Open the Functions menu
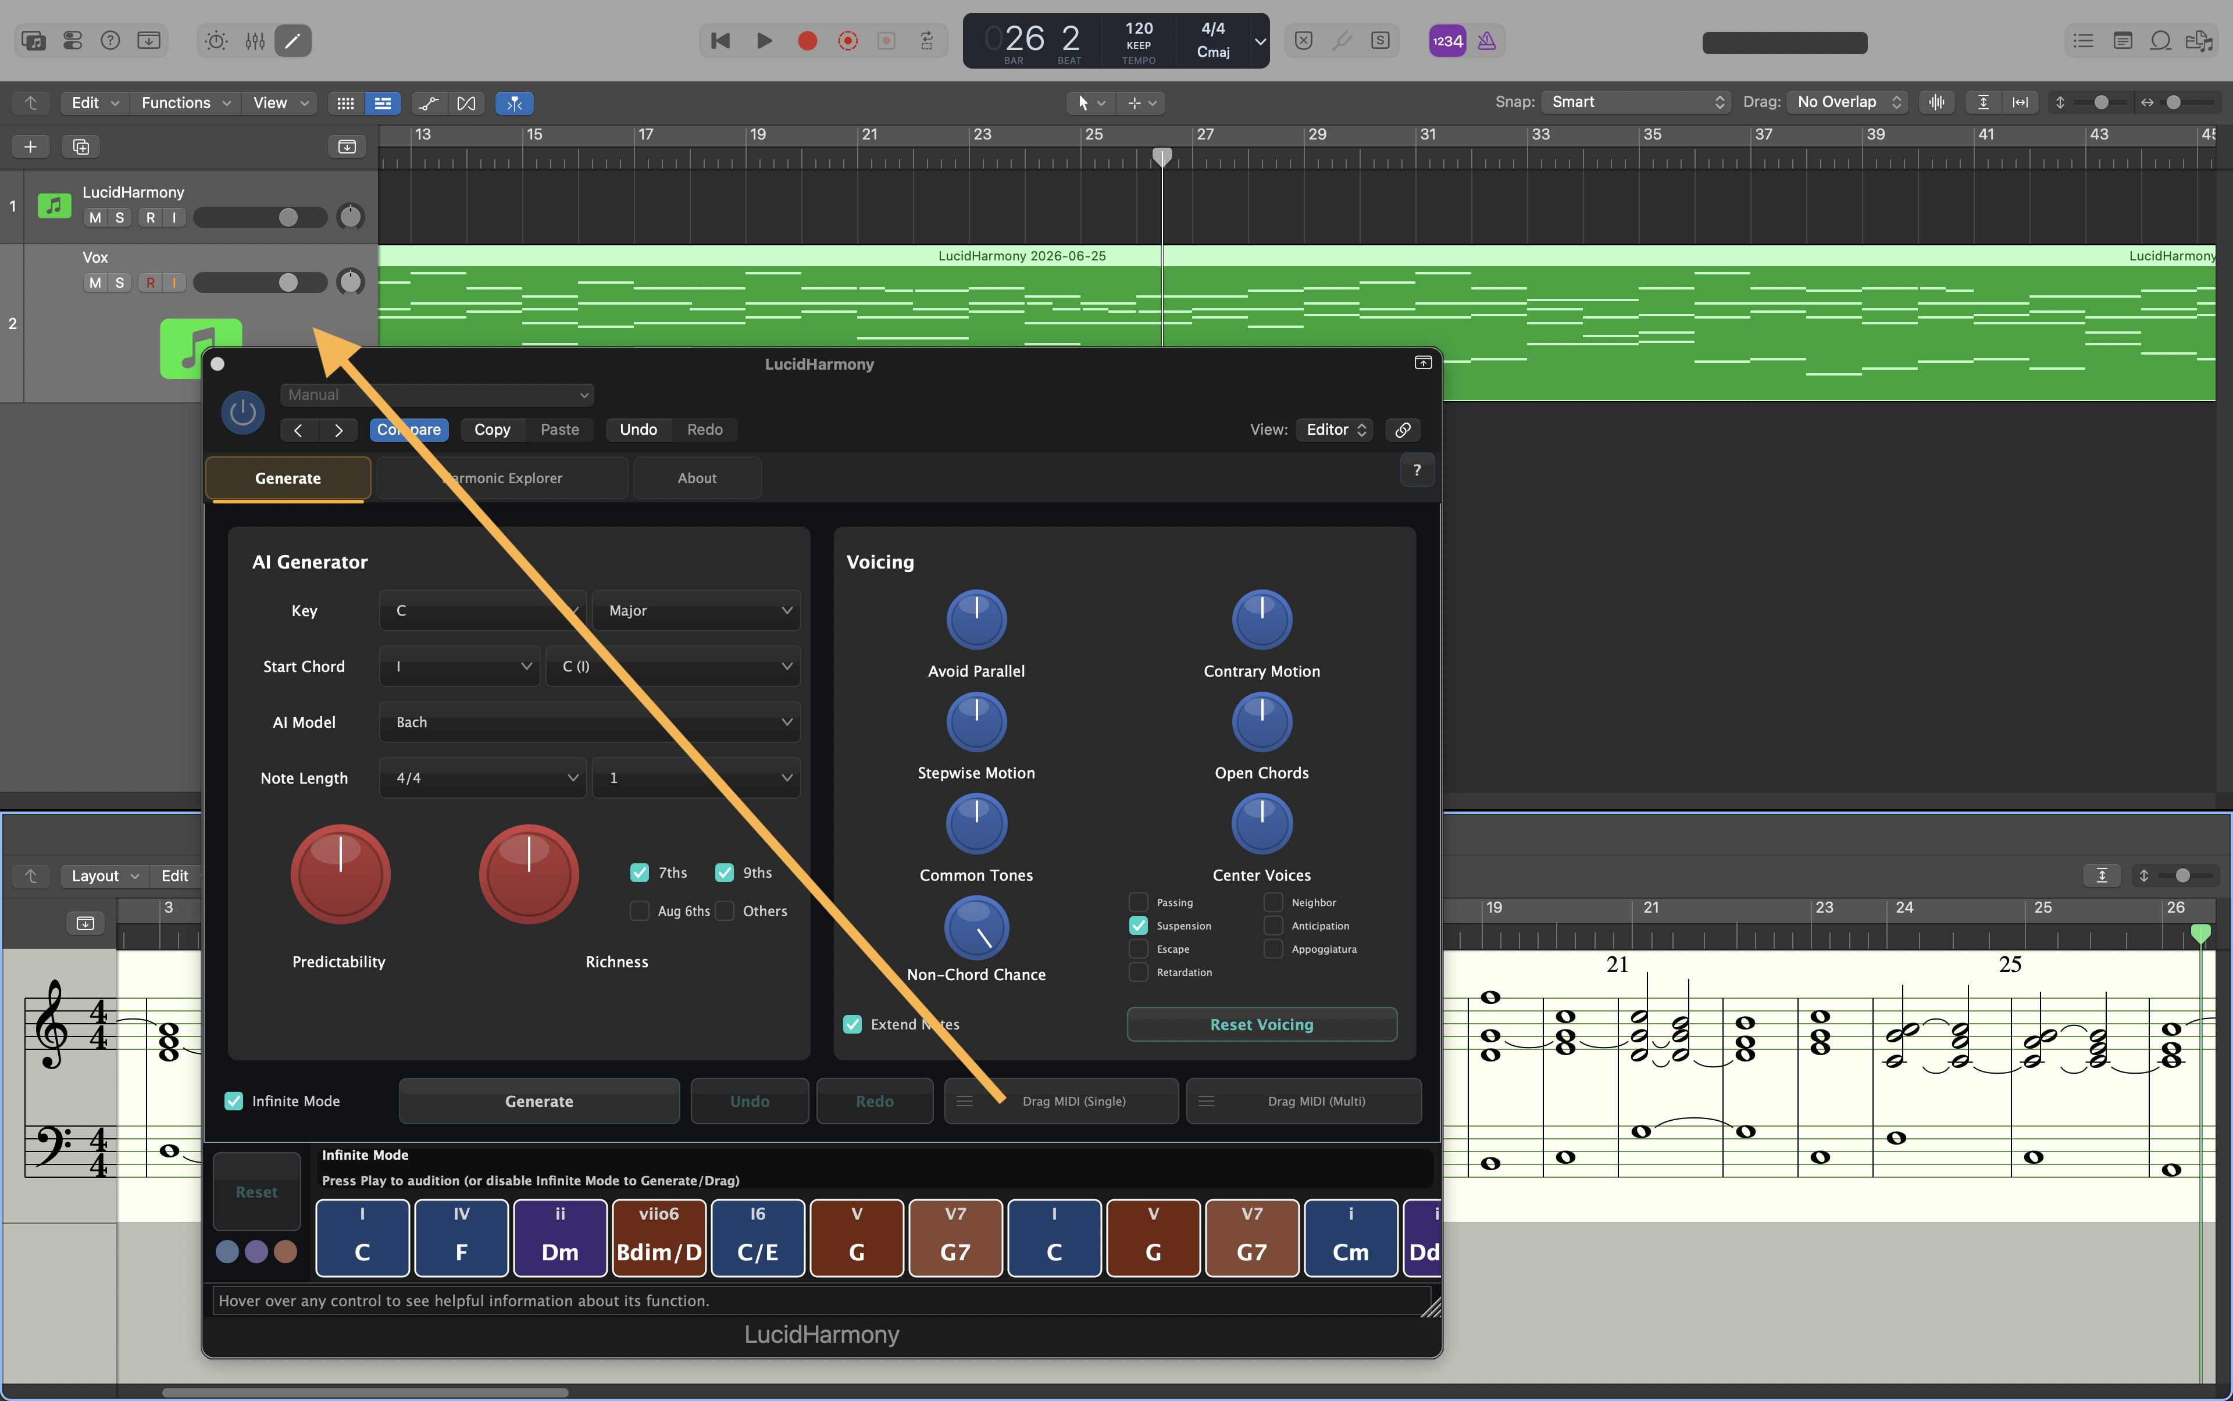 pyautogui.click(x=186, y=103)
